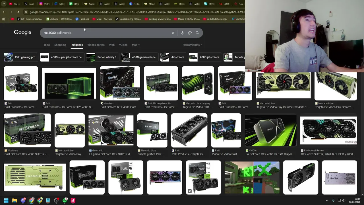
Task: Open green GeForce RTX backplate thumbnail
Action: (x=35, y=177)
